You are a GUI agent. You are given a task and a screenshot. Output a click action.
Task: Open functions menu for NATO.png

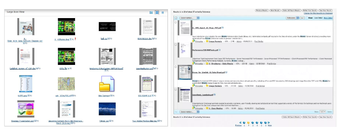[28, 95]
